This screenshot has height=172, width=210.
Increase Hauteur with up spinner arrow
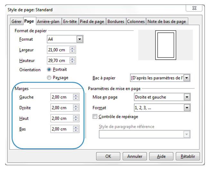point(72,59)
